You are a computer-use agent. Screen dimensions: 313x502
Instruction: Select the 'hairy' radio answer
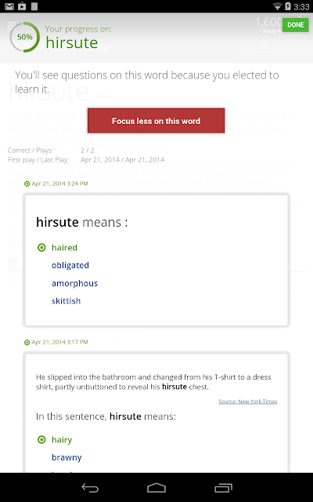[x=55, y=439]
